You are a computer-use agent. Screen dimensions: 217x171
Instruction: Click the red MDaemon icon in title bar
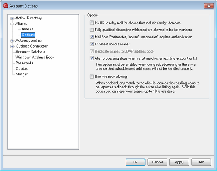click(5, 6)
